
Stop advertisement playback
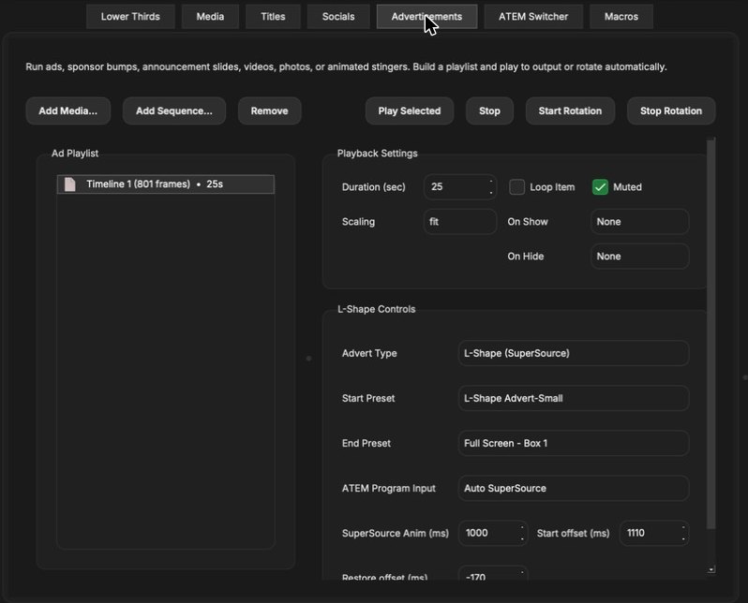[489, 111]
